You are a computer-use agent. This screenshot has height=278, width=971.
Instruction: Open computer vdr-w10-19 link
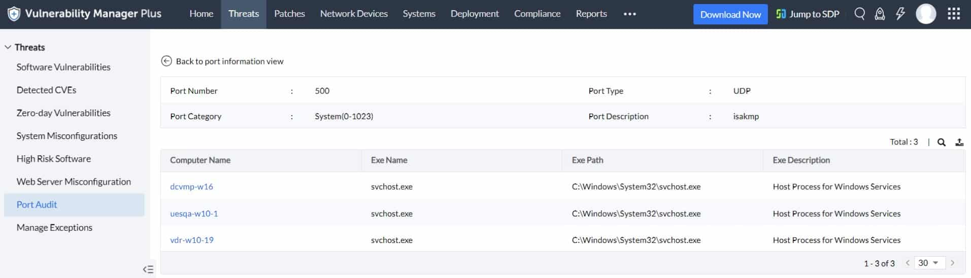(x=192, y=240)
